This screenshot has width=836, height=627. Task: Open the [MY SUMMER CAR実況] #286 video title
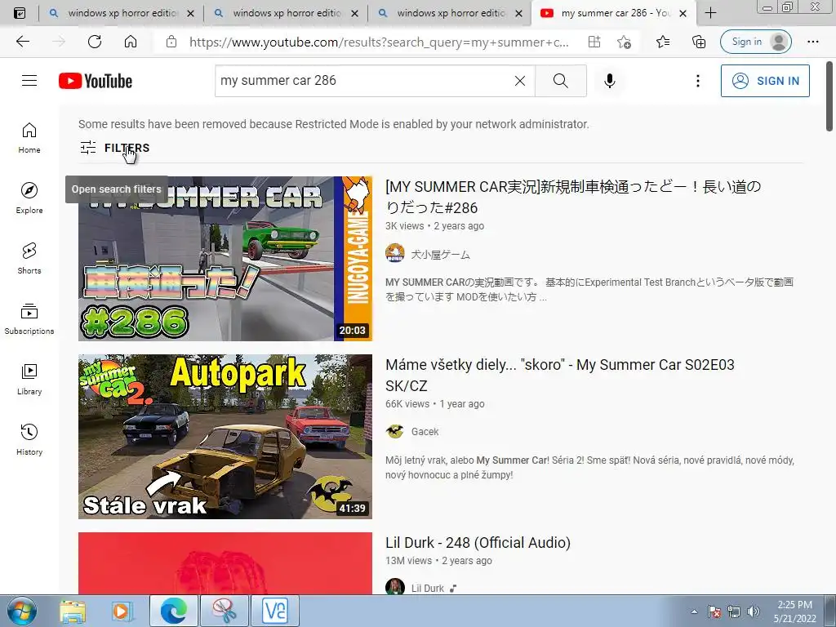pyautogui.click(x=573, y=197)
